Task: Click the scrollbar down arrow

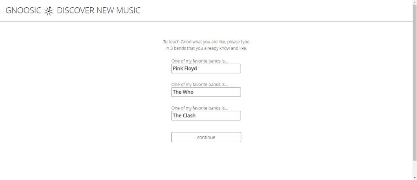Action: point(415,178)
